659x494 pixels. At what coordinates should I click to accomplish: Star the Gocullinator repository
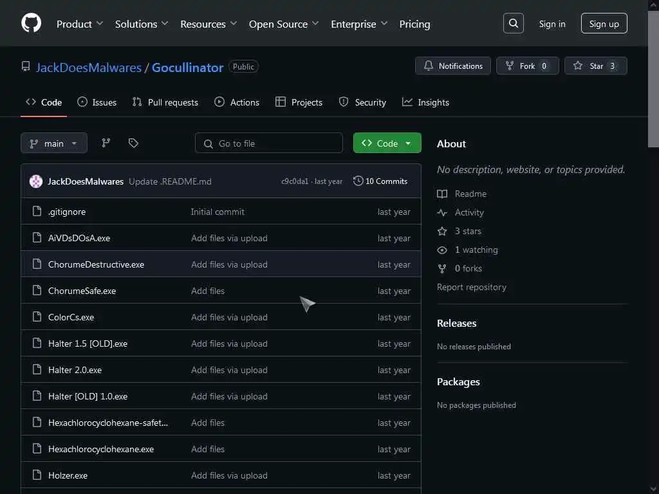point(595,66)
